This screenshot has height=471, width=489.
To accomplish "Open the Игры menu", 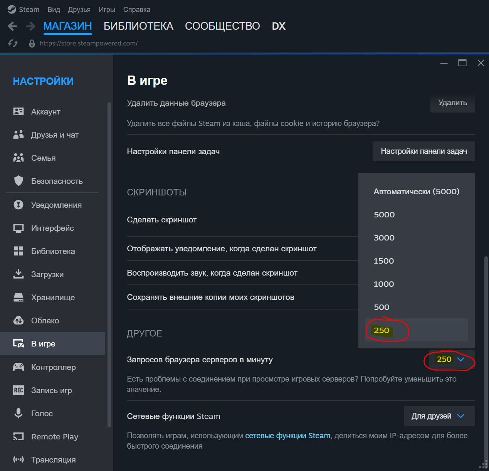I will click(107, 10).
